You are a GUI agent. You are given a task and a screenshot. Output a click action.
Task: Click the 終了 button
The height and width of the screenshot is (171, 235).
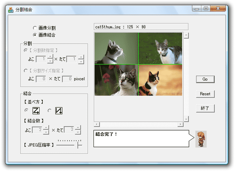[x=205, y=108]
